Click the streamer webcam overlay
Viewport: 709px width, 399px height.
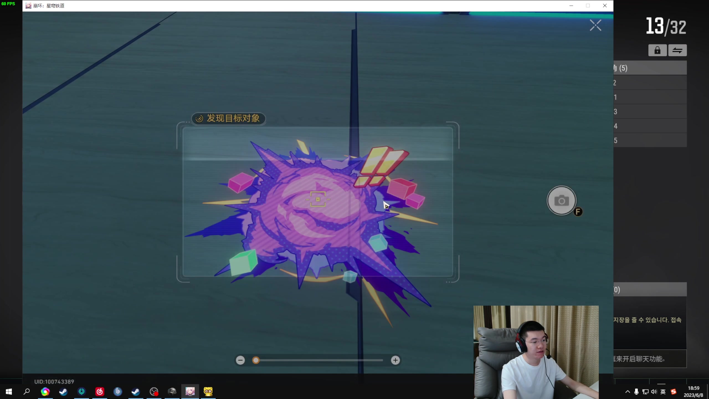coord(536,352)
